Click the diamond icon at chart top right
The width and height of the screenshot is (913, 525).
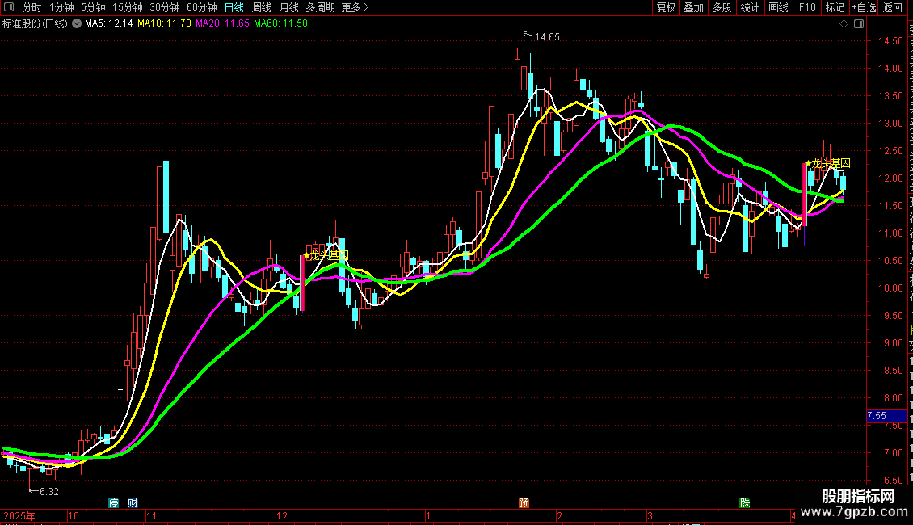[844, 24]
